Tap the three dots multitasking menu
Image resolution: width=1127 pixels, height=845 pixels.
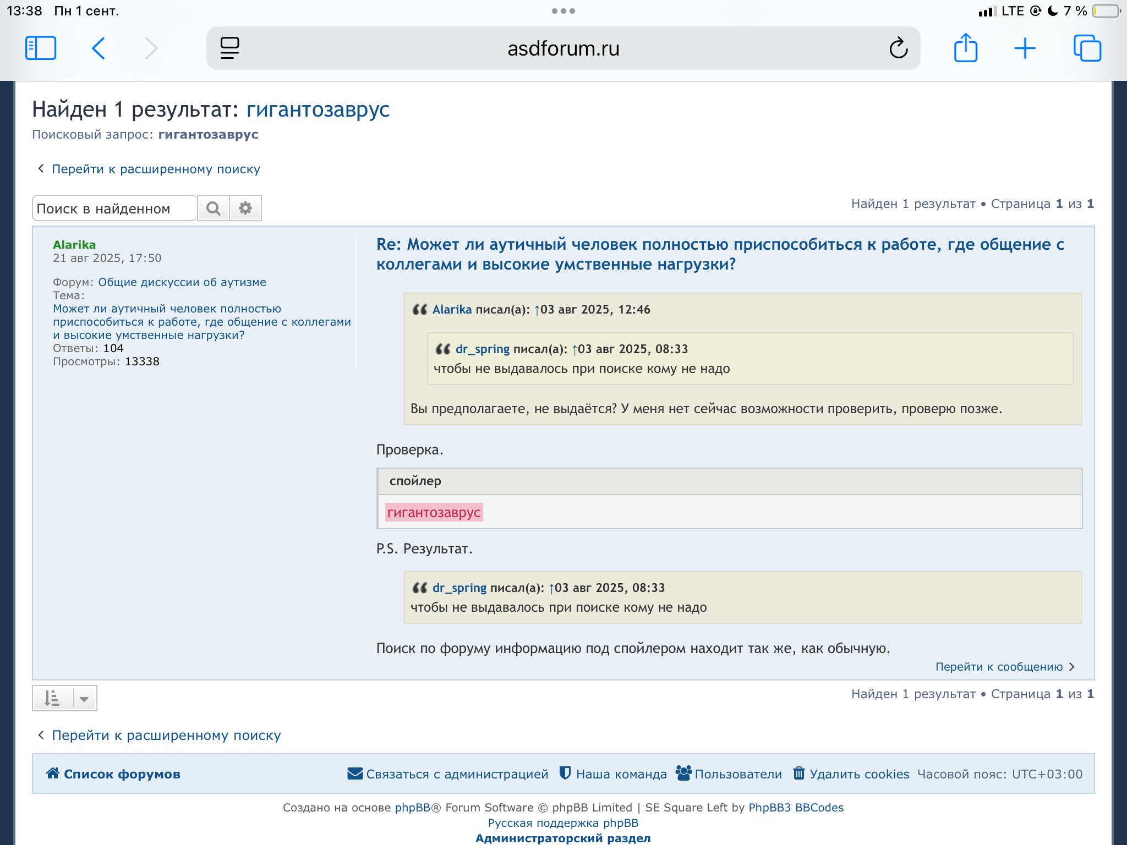563,11
